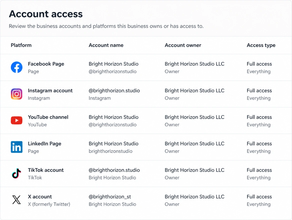Click 'Everything' in the TikTok account row

point(259,178)
